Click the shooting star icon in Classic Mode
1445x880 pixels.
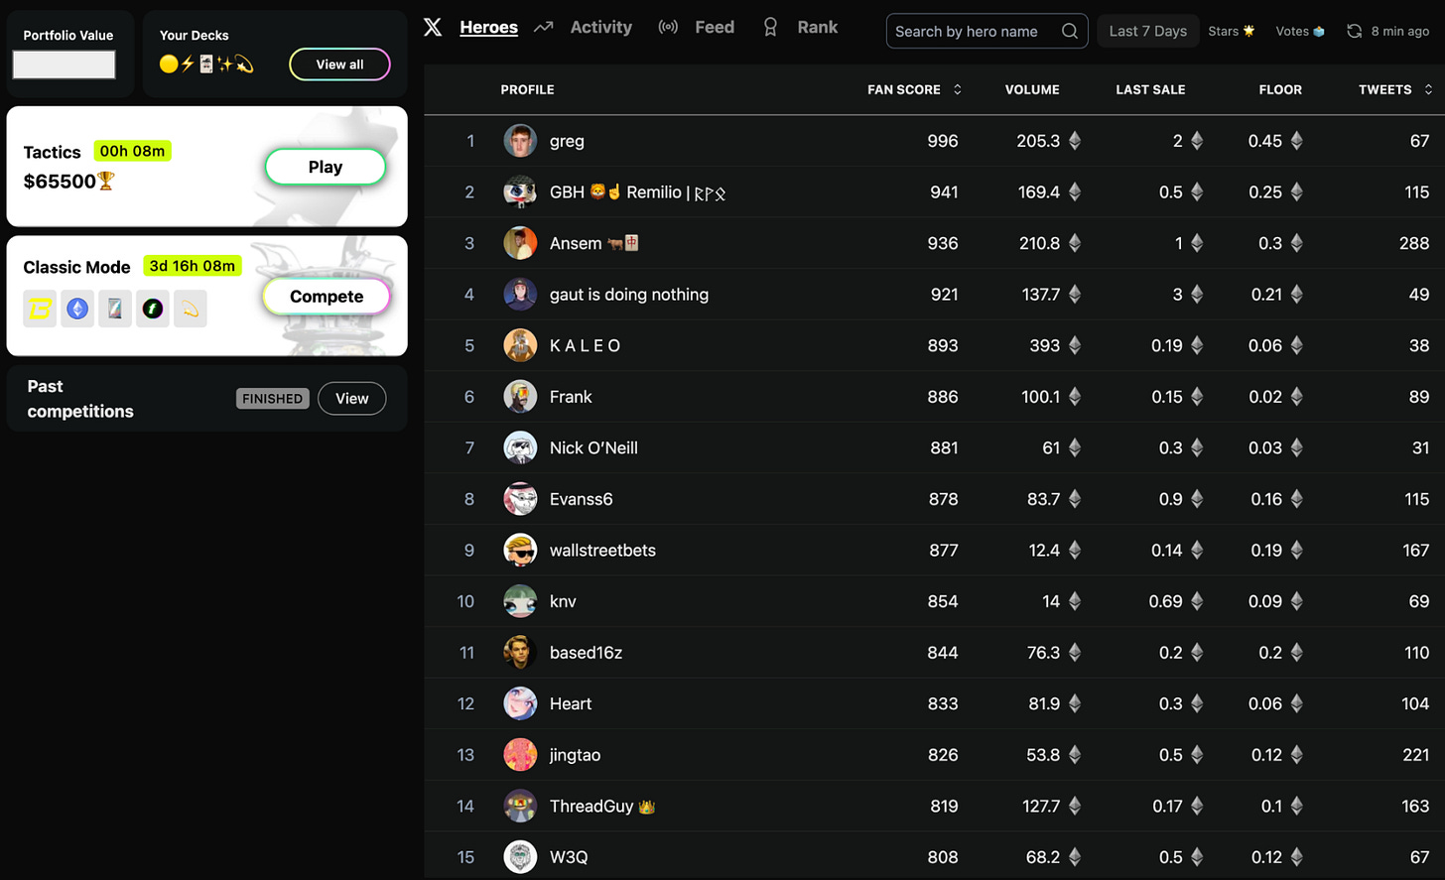coord(190,310)
